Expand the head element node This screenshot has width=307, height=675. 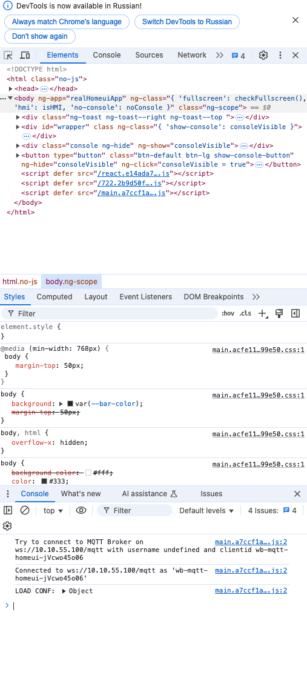pyautogui.click(x=11, y=88)
